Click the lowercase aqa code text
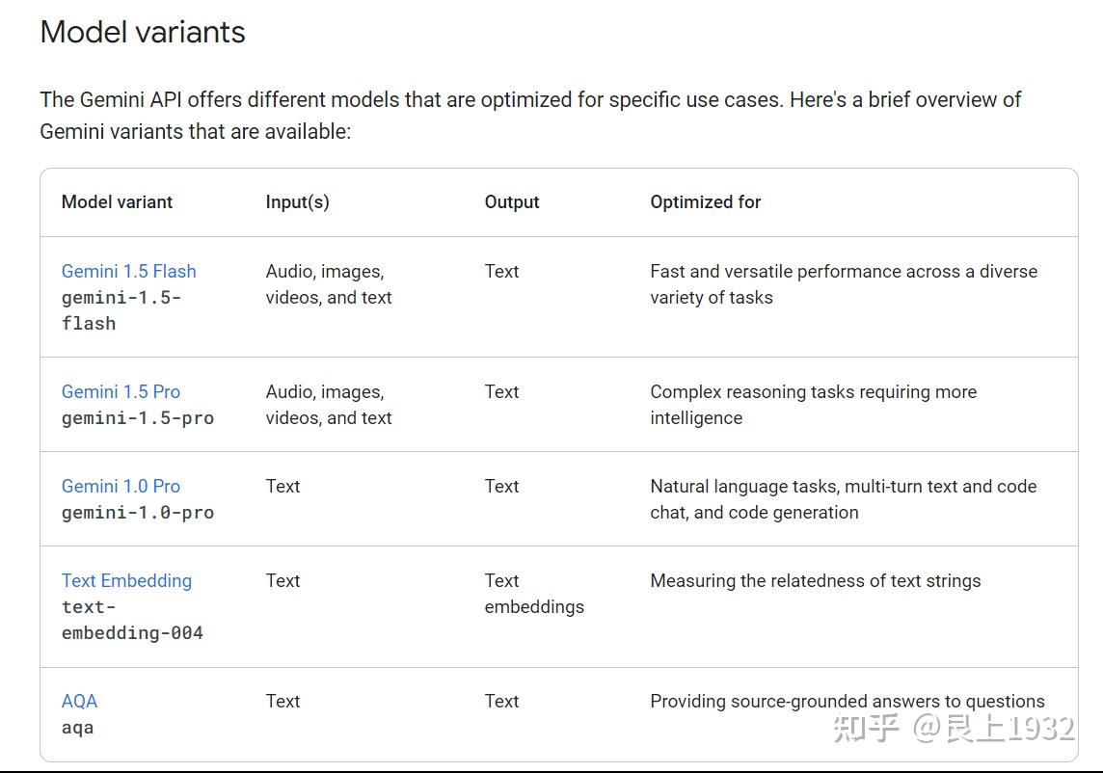 (x=77, y=727)
